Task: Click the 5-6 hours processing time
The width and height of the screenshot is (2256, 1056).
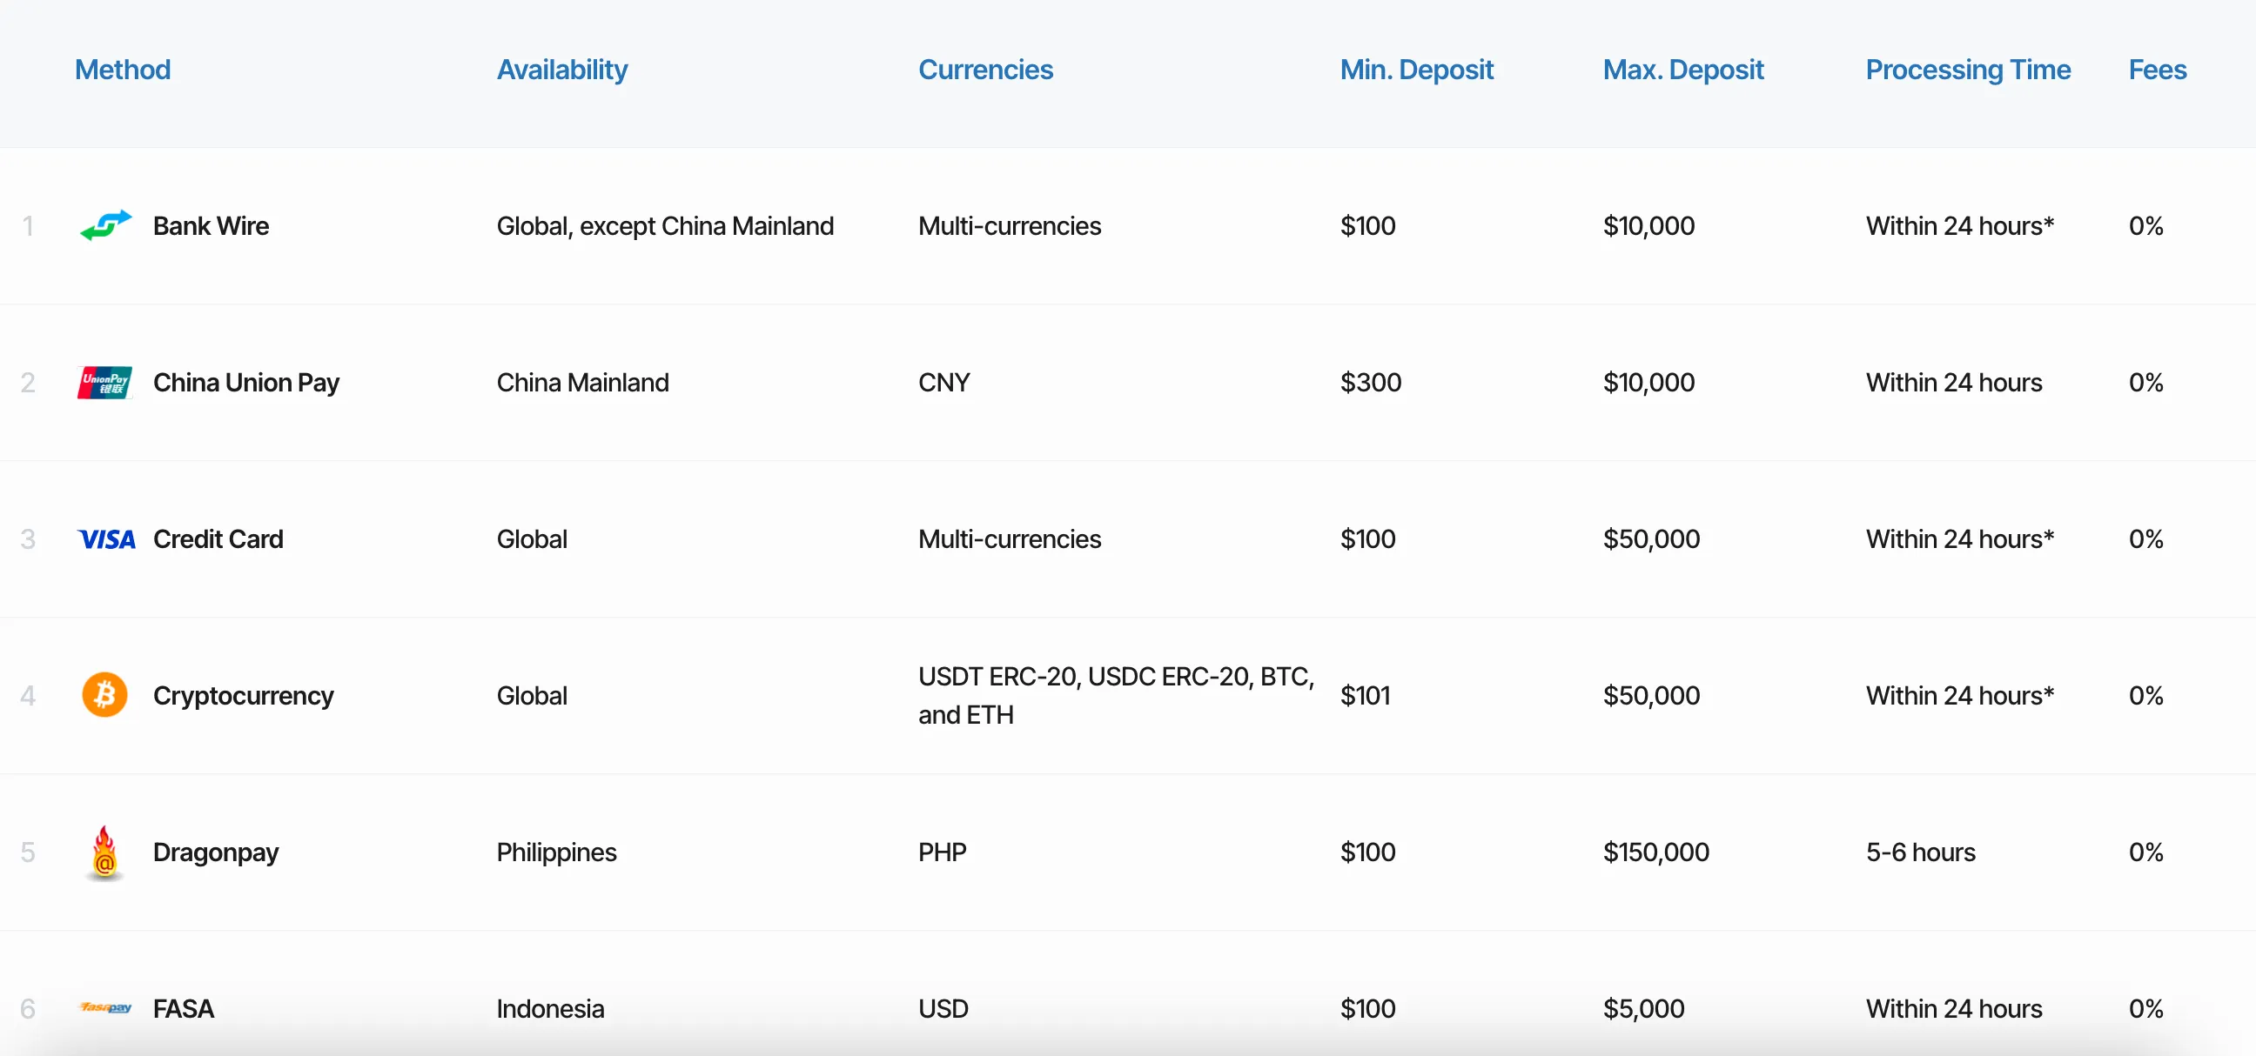Action: pos(1921,852)
